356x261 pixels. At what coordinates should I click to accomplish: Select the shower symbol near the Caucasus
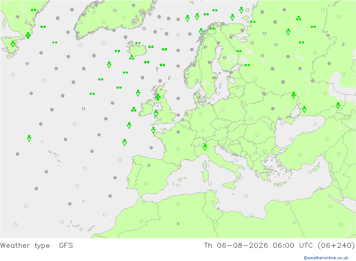click(x=338, y=105)
